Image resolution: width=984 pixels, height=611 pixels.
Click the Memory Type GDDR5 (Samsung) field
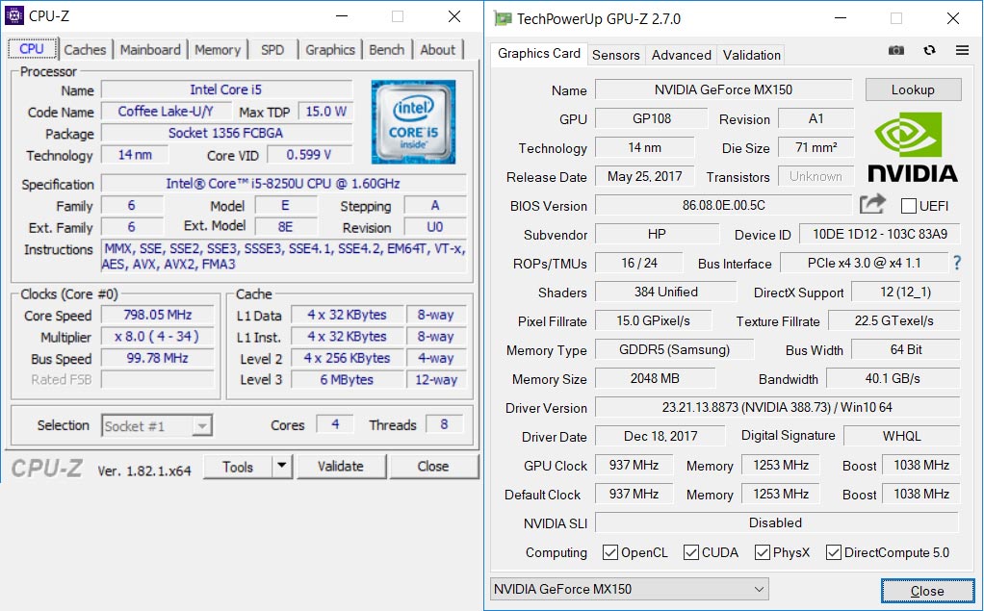pos(675,349)
